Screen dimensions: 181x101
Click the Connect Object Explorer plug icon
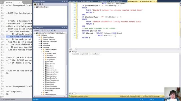tap(42, 31)
